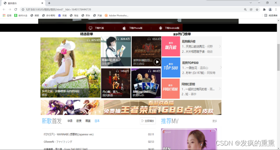This screenshot has width=280, height=150.
Task: Click 下载Android版 download button
Action: coord(169,28)
